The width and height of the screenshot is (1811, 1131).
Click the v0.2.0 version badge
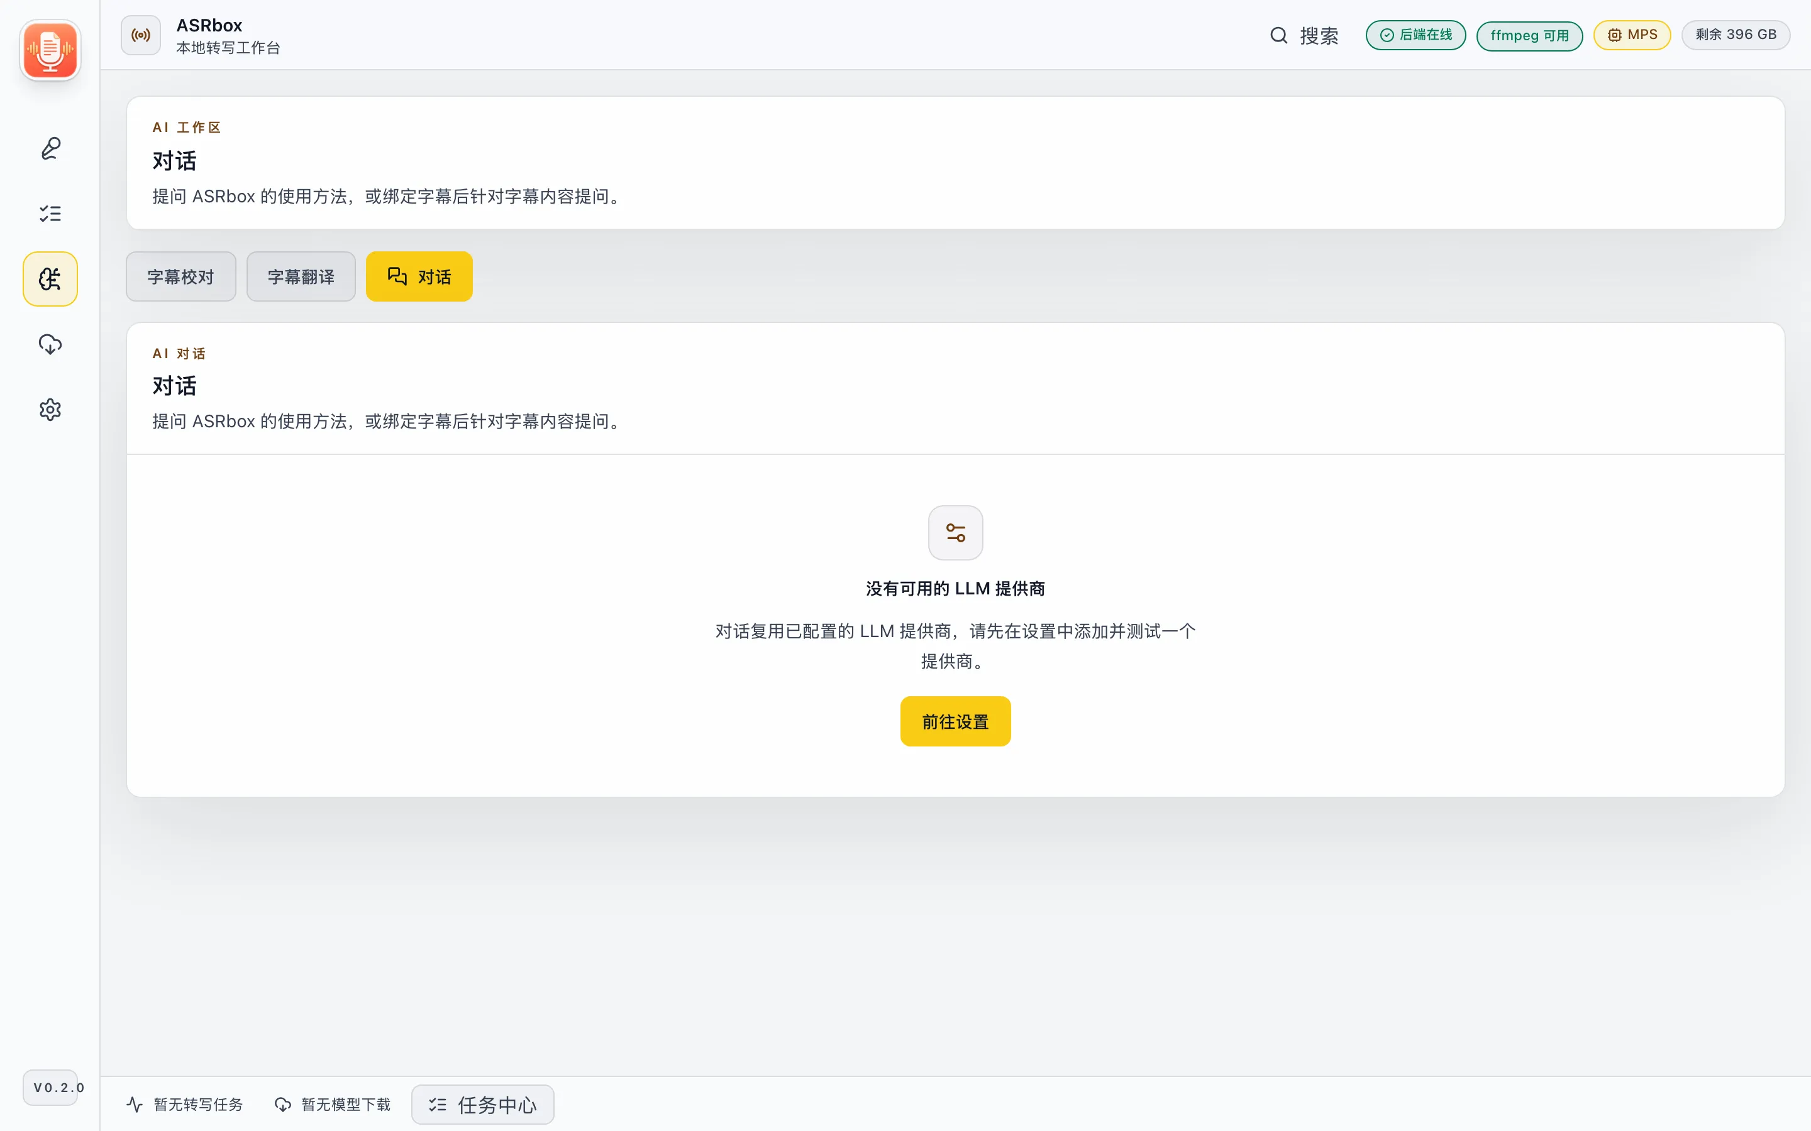51,1087
